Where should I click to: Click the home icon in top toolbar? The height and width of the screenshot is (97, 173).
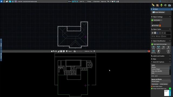coord(4,1)
